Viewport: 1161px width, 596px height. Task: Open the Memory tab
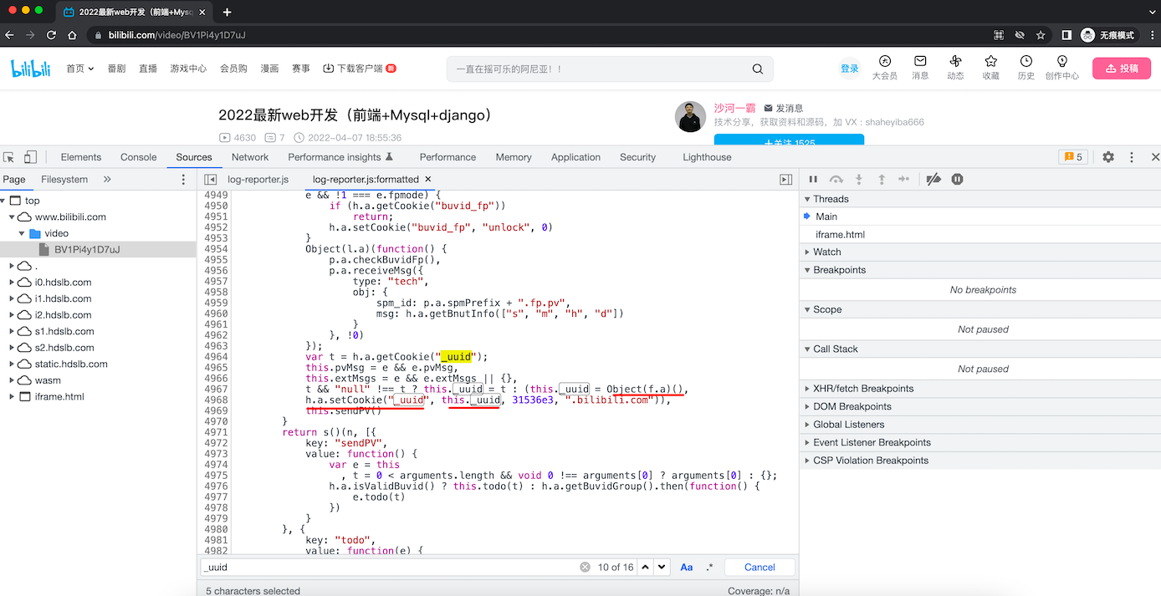point(514,157)
